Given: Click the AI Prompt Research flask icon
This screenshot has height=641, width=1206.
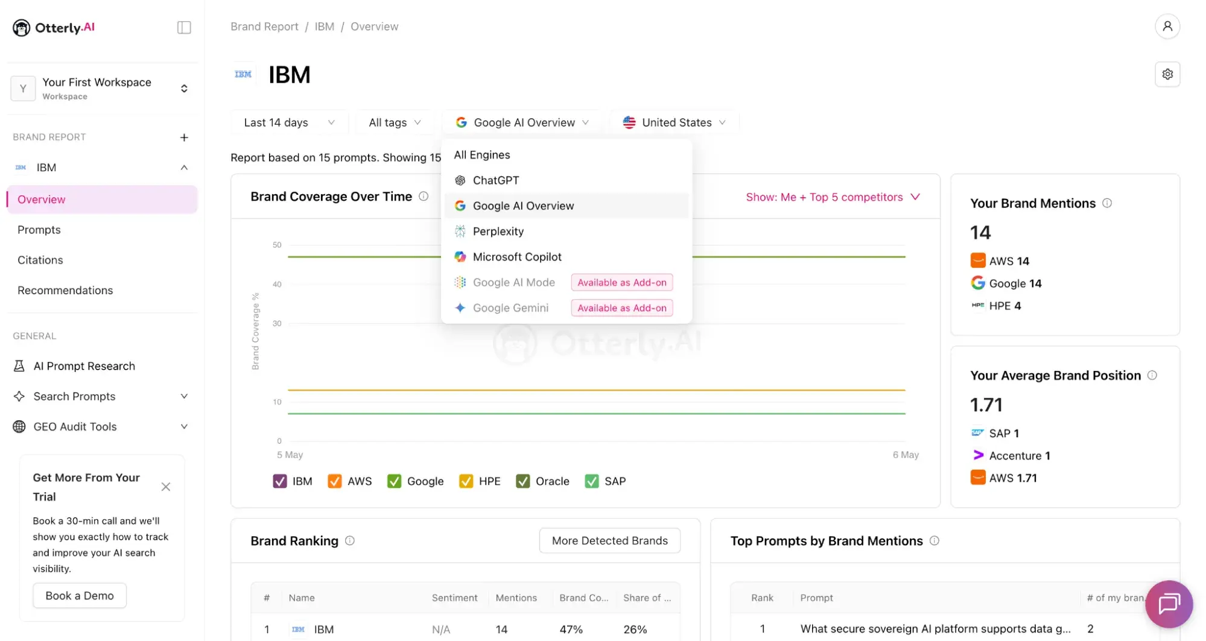Looking at the screenshot, I should pos(19,366).
